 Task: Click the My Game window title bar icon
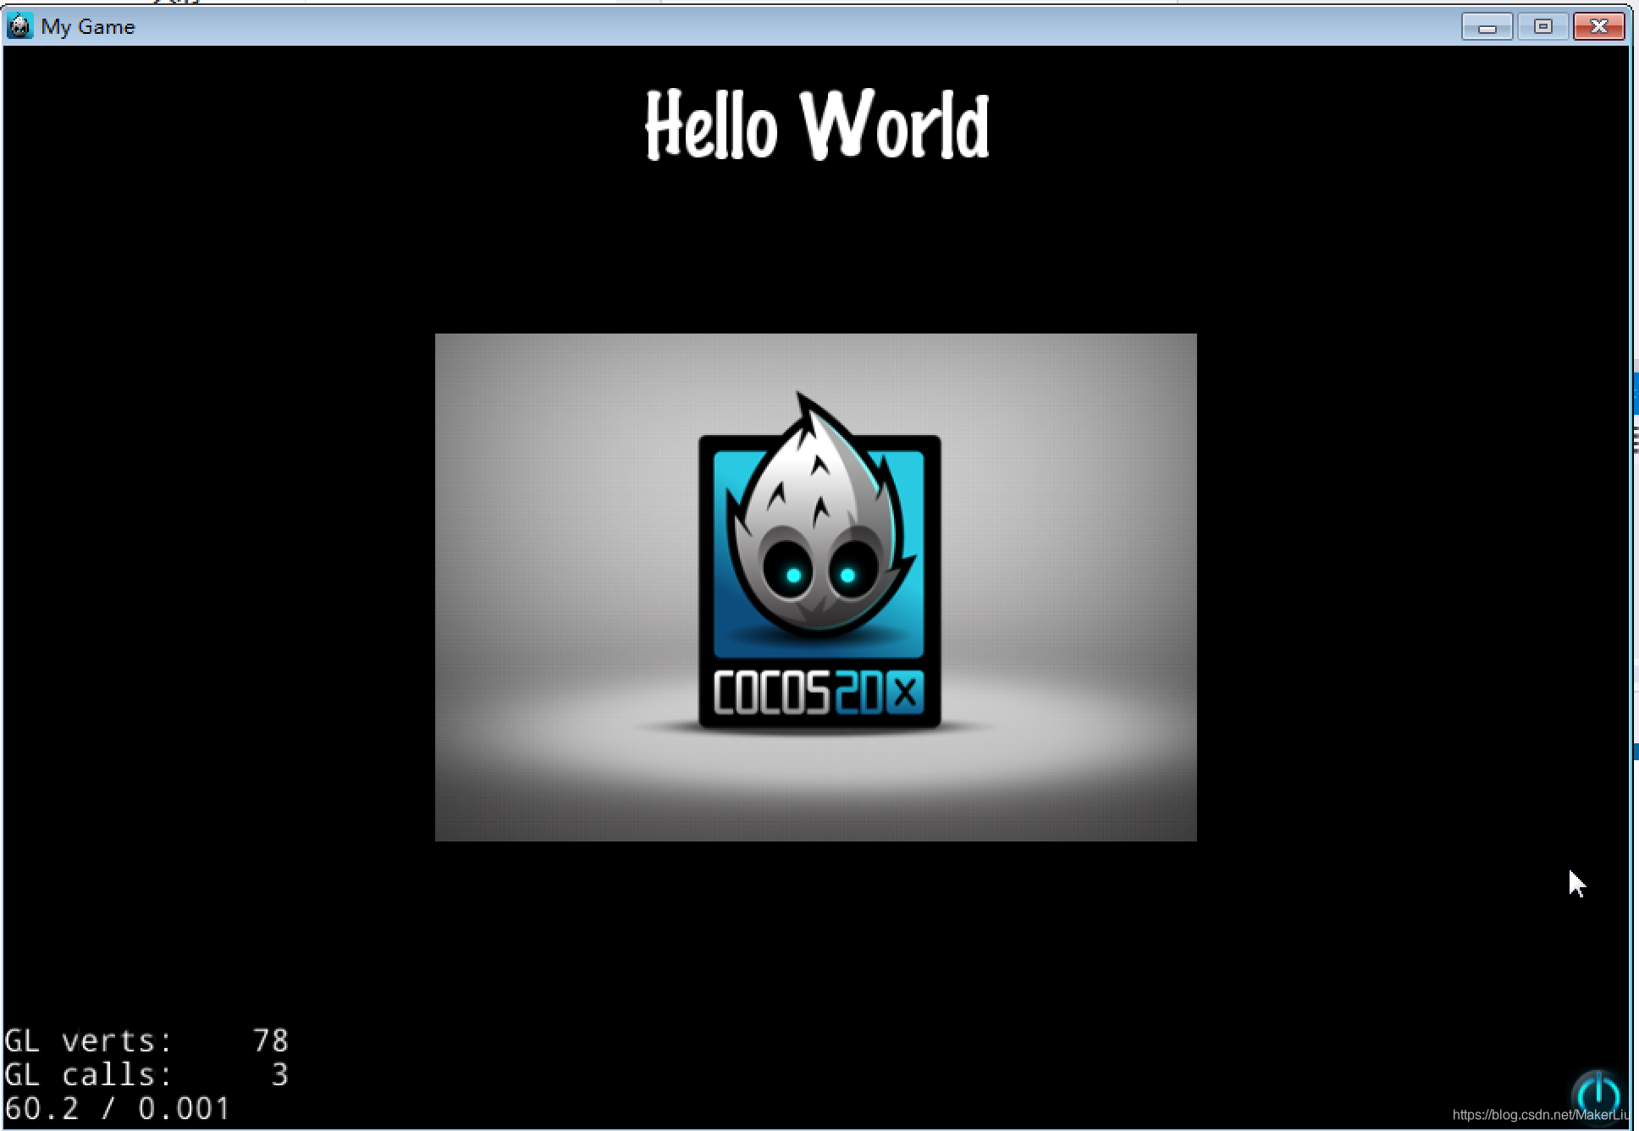pos(19,26)
